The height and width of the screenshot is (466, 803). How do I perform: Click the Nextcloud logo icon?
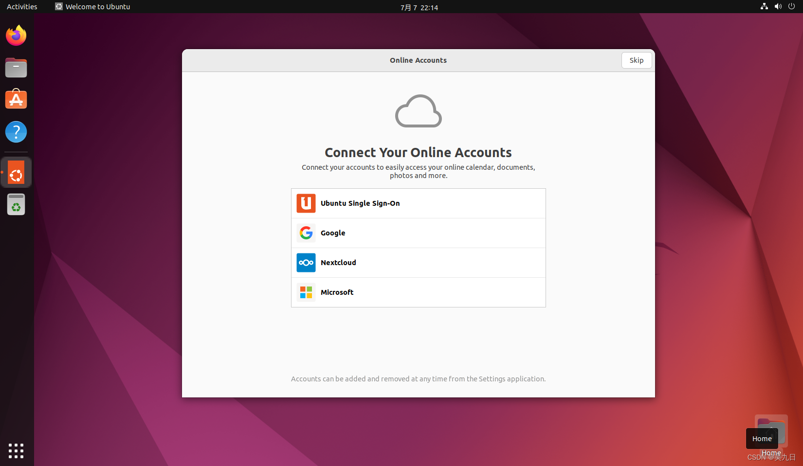[x=306, y=263]
